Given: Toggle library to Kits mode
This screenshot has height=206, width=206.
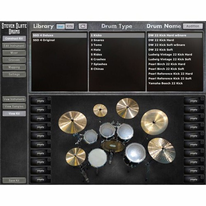Looking at the screenshot, I should pyautogui.click(x=70, y=26).
